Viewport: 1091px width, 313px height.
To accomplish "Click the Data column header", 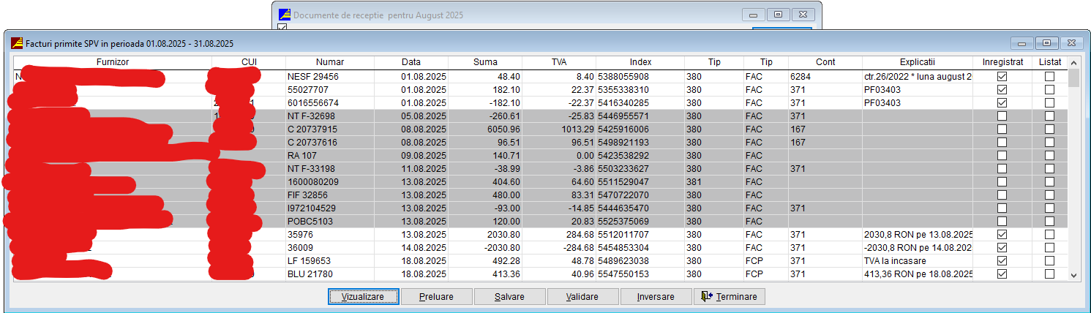I will tap(410, 62).
